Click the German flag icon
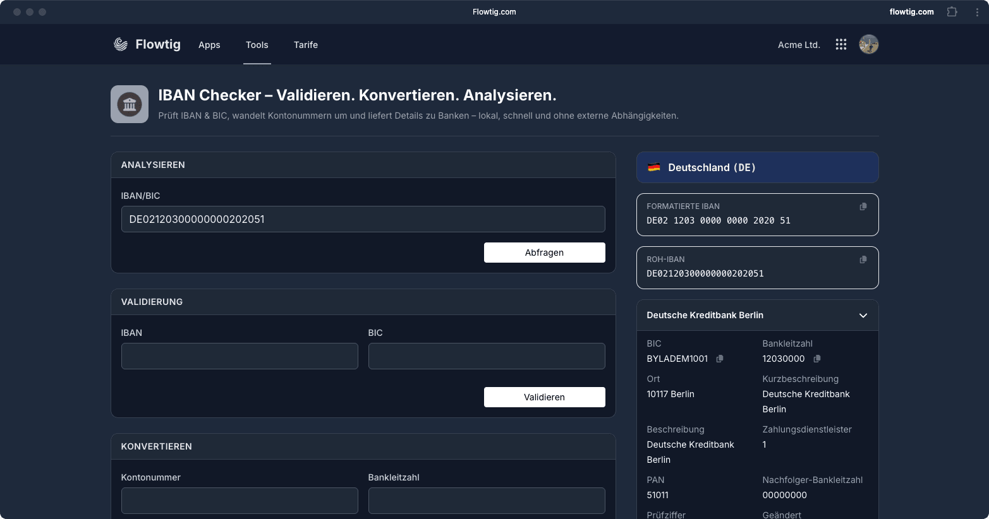 [654, 167]
